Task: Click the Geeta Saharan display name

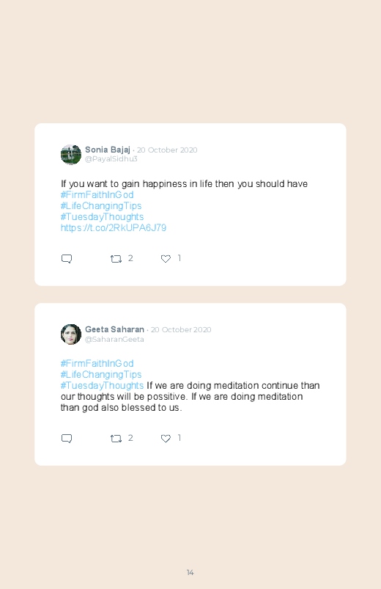Action: 114,329
